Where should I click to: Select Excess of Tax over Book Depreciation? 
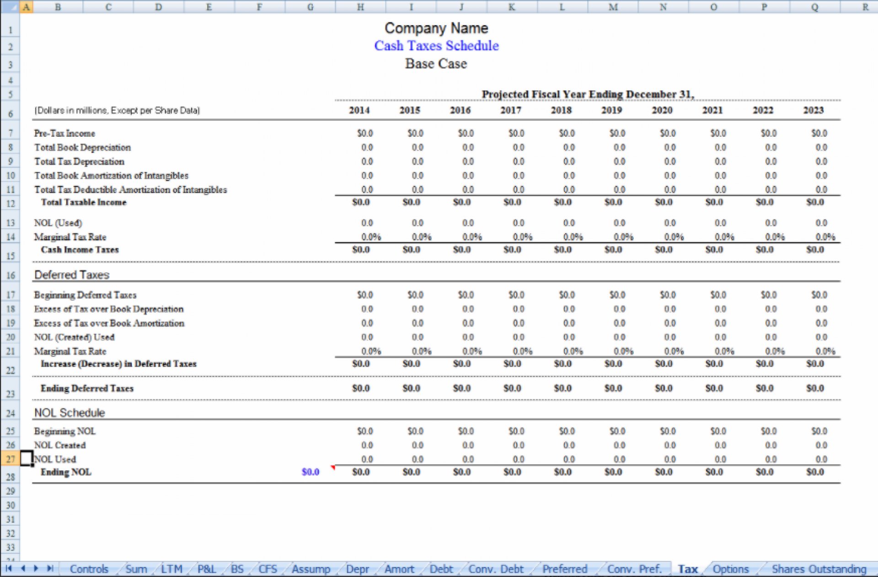click(109, 310)
